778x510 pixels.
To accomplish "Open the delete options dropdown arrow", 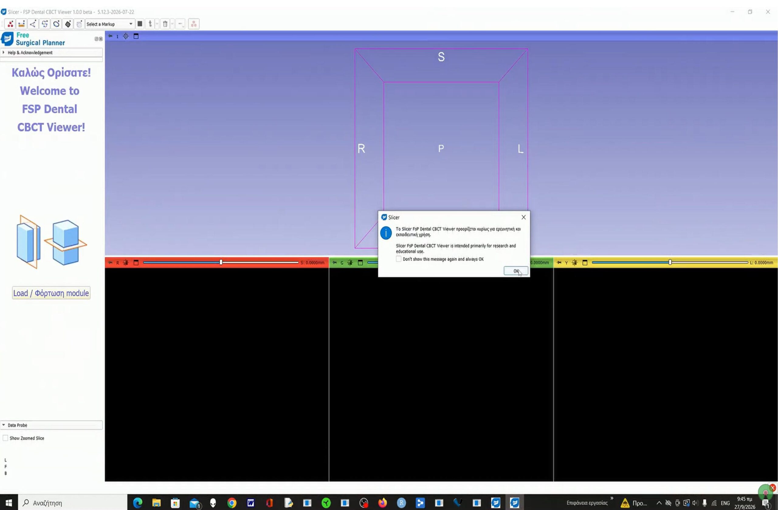I will (x=172, y=24).
